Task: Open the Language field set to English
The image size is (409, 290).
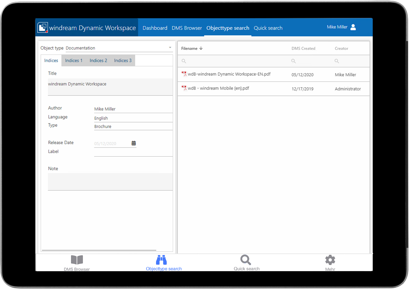Action: 133,118
